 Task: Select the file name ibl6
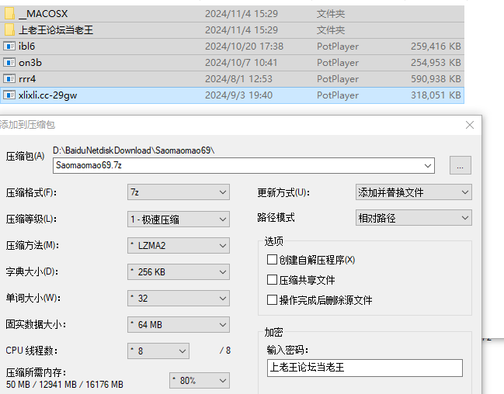pyautogui.click(x=26, y=47)
